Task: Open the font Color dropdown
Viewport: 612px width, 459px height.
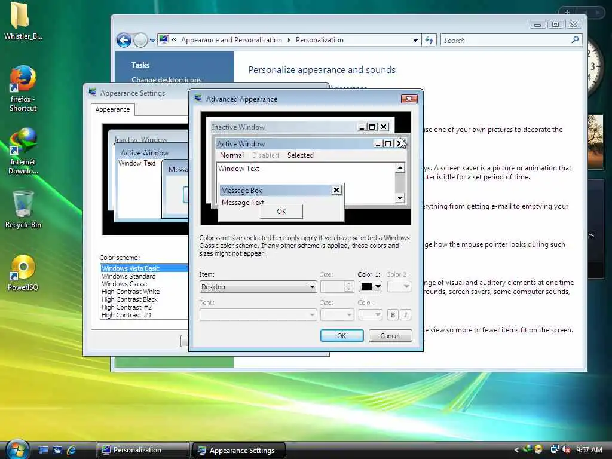Action: tap(370, 314)
